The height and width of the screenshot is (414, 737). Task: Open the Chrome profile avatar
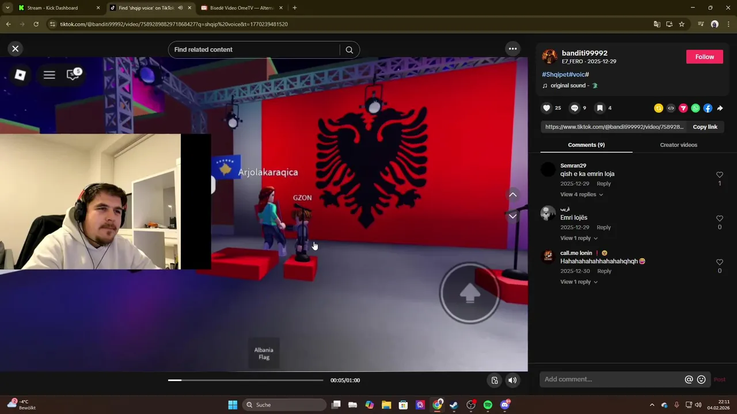pos(715,24)
